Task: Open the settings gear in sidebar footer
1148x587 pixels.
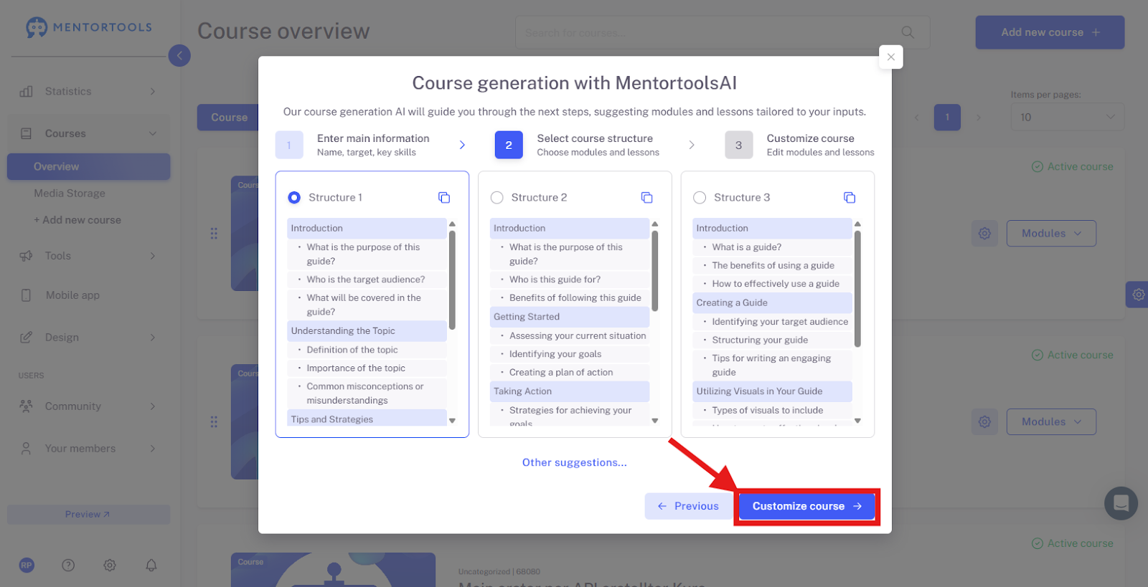Action: click(x=110, y=565)
